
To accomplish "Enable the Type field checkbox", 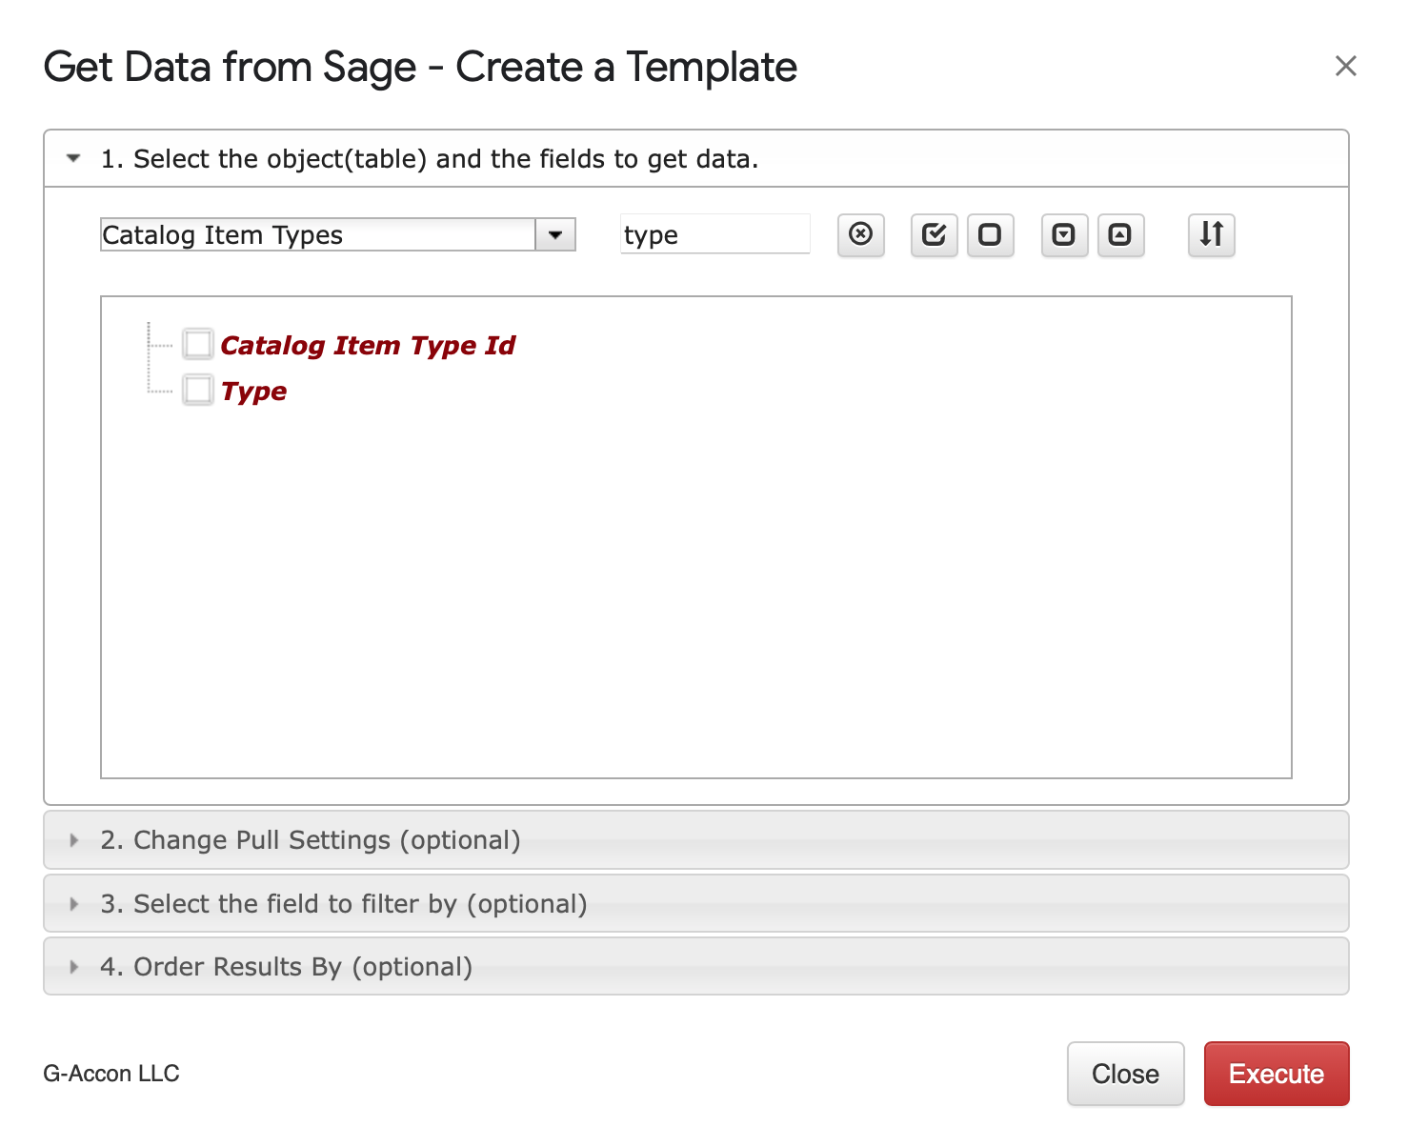I will coord(198,390).
